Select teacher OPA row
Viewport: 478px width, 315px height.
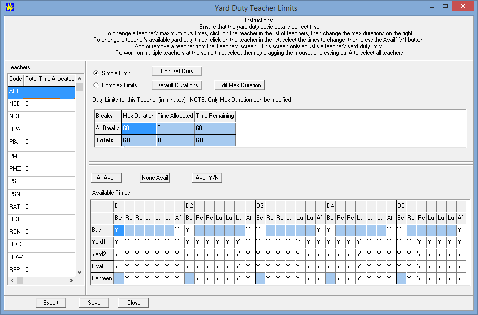(x=41, y=130)
